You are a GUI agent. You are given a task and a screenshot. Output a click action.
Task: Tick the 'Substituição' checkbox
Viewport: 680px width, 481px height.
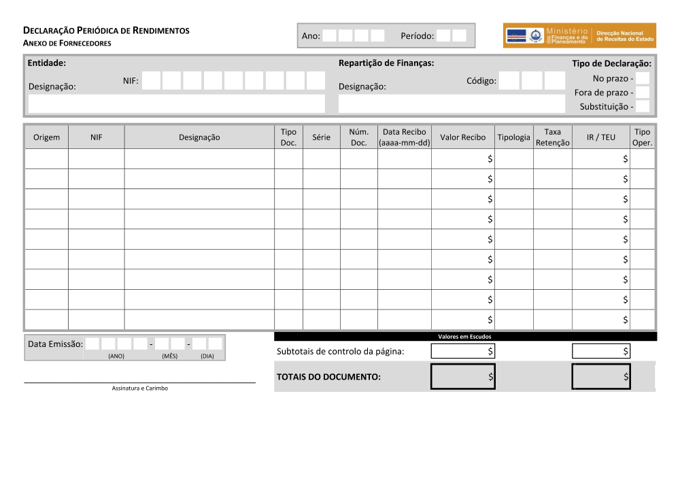(642, 107)
